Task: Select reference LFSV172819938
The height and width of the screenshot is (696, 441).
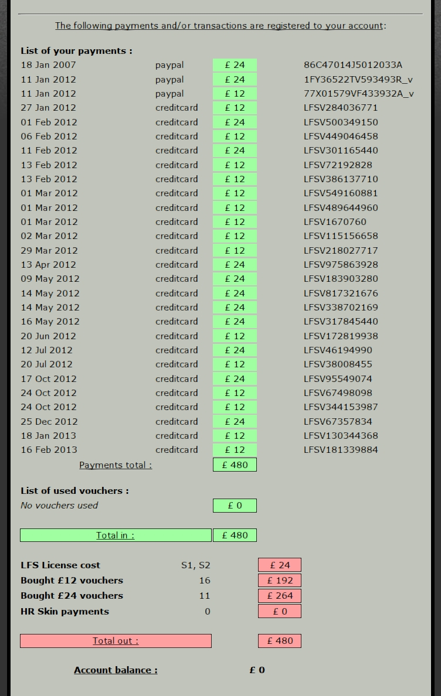Action: 341,336
